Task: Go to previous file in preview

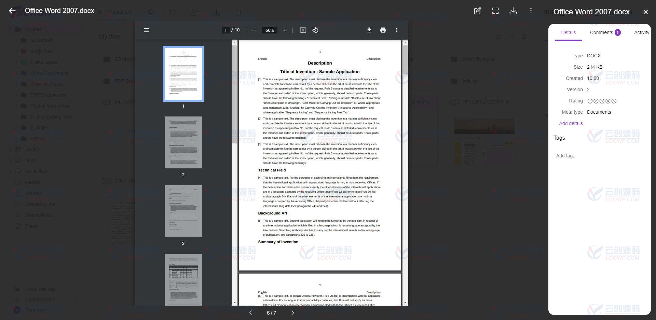Action: point(250,313)
